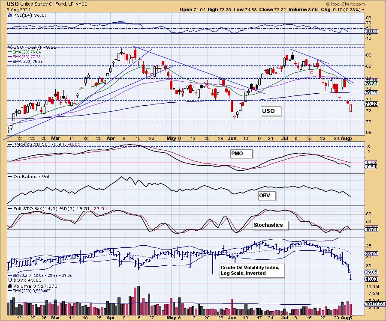This screenshot has width=386, height=321.
Task: Click the High 73.26 value
Action: click(x=219, y=9)
